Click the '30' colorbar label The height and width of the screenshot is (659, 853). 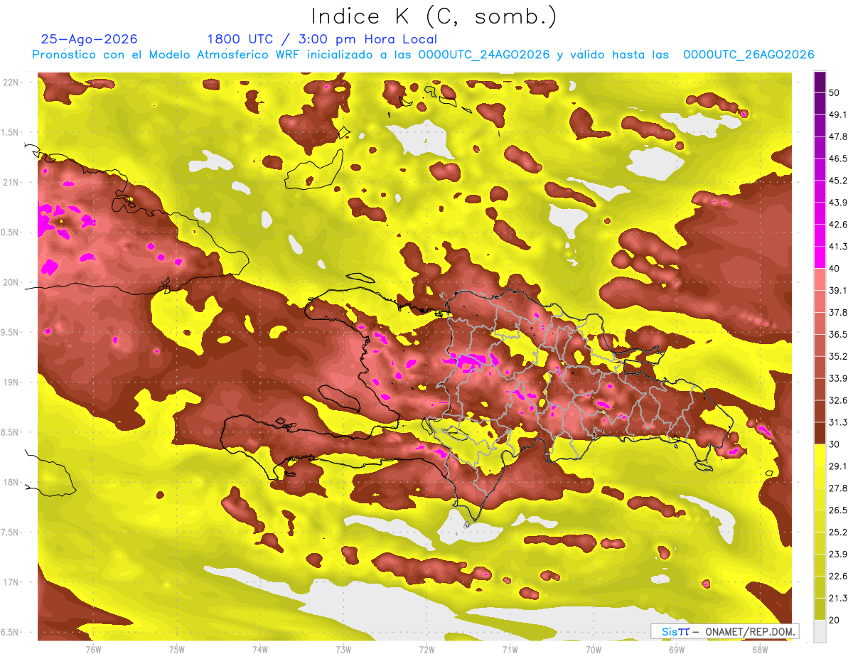pos(835,444)
